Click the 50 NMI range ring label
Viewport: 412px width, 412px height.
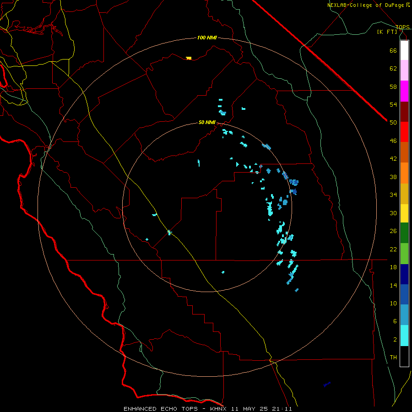tap(207, 122)
